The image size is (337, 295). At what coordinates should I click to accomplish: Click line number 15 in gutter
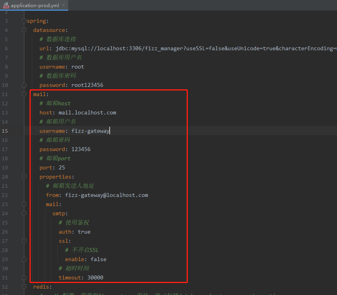click(x=5, y=131)
